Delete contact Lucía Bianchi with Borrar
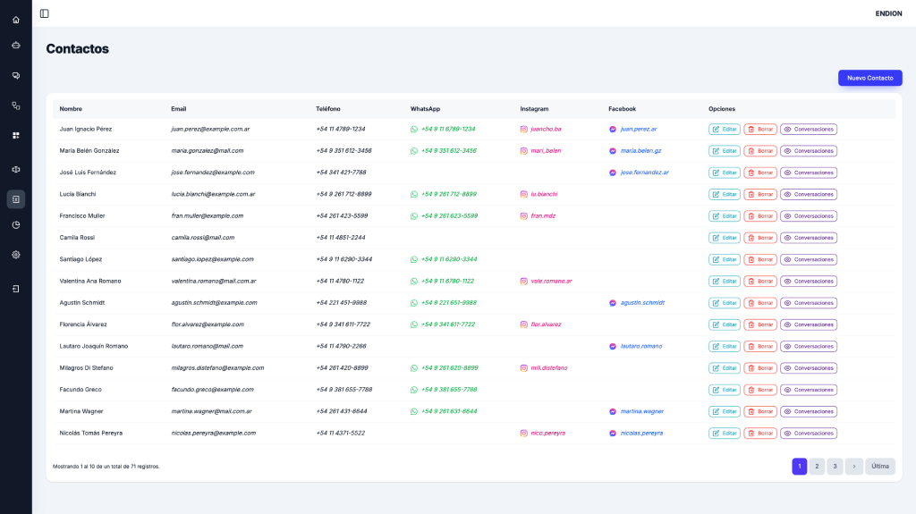This screenshot has height=514, width=916. 760,194
